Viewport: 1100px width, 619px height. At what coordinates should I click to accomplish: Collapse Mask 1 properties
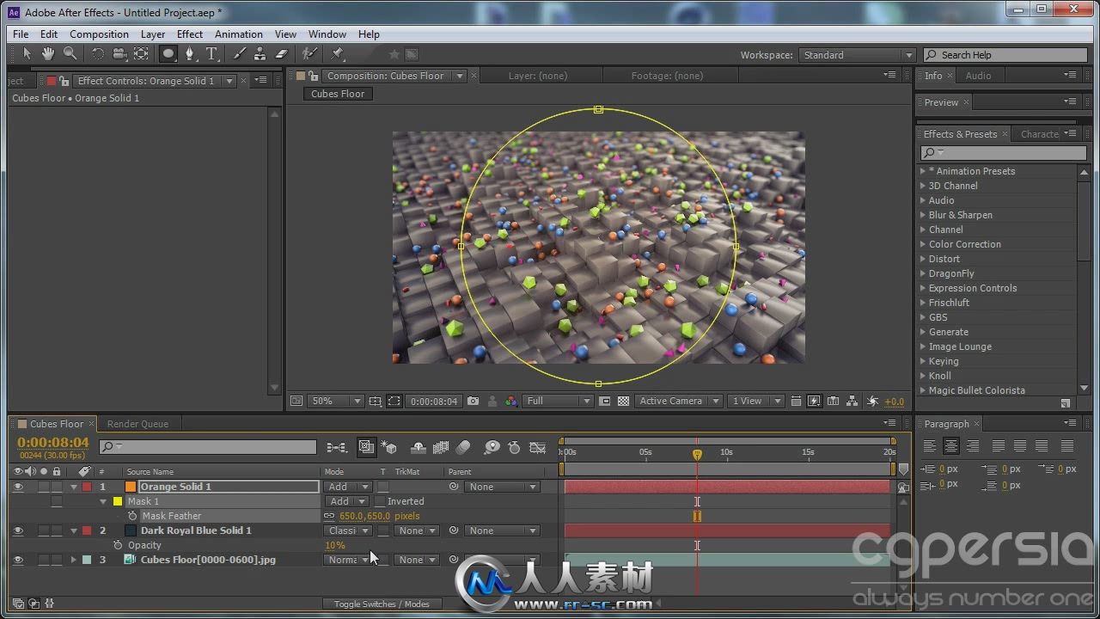103,501
